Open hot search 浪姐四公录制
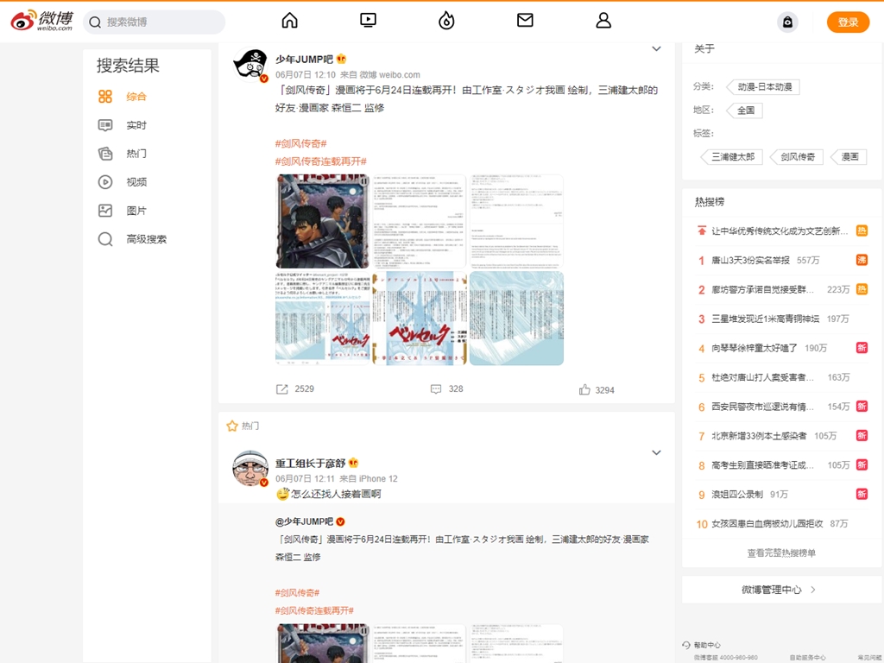Screen dimensions: 884x663 [737, 495]
